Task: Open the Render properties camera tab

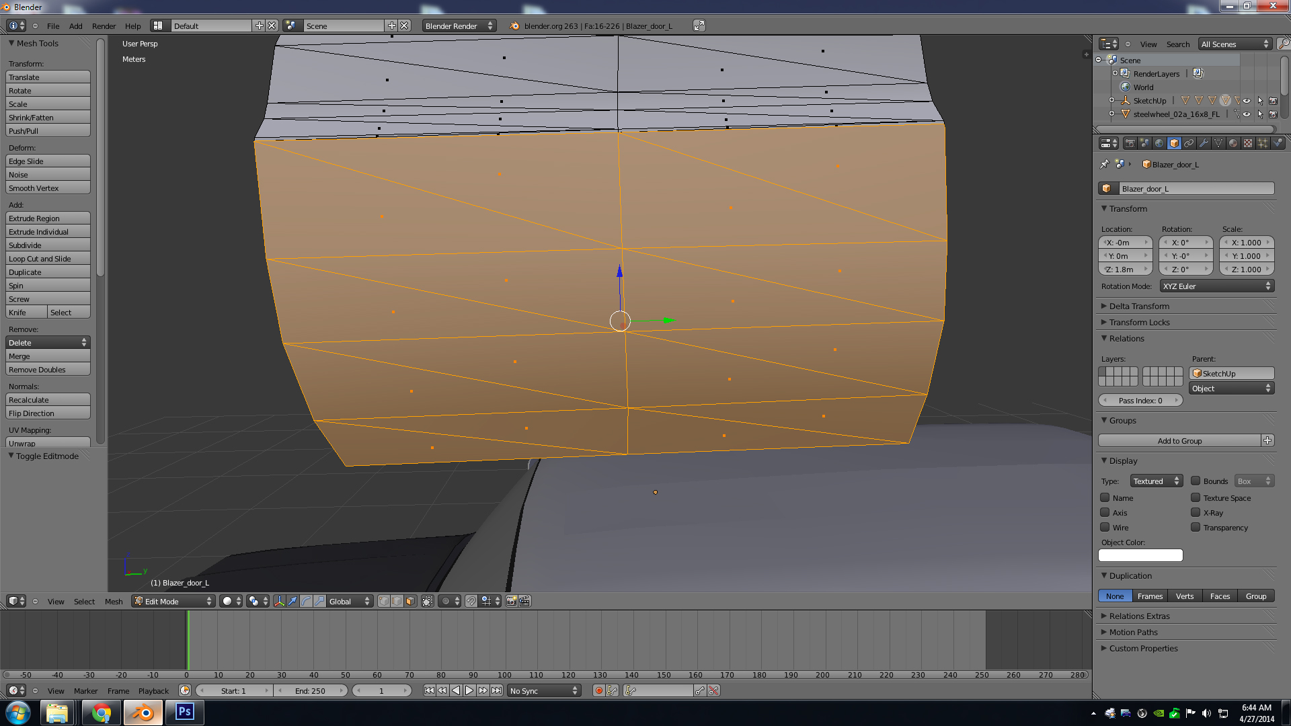Action: (1130, 143)
